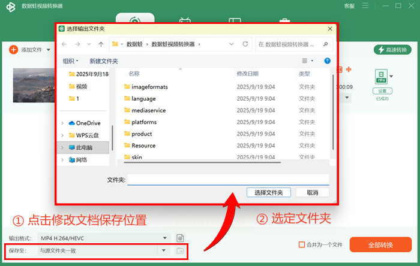The width and height of the screenshot is (420, 266).
Task: Select 网络 in navigation pane
Action: point(78,160)
